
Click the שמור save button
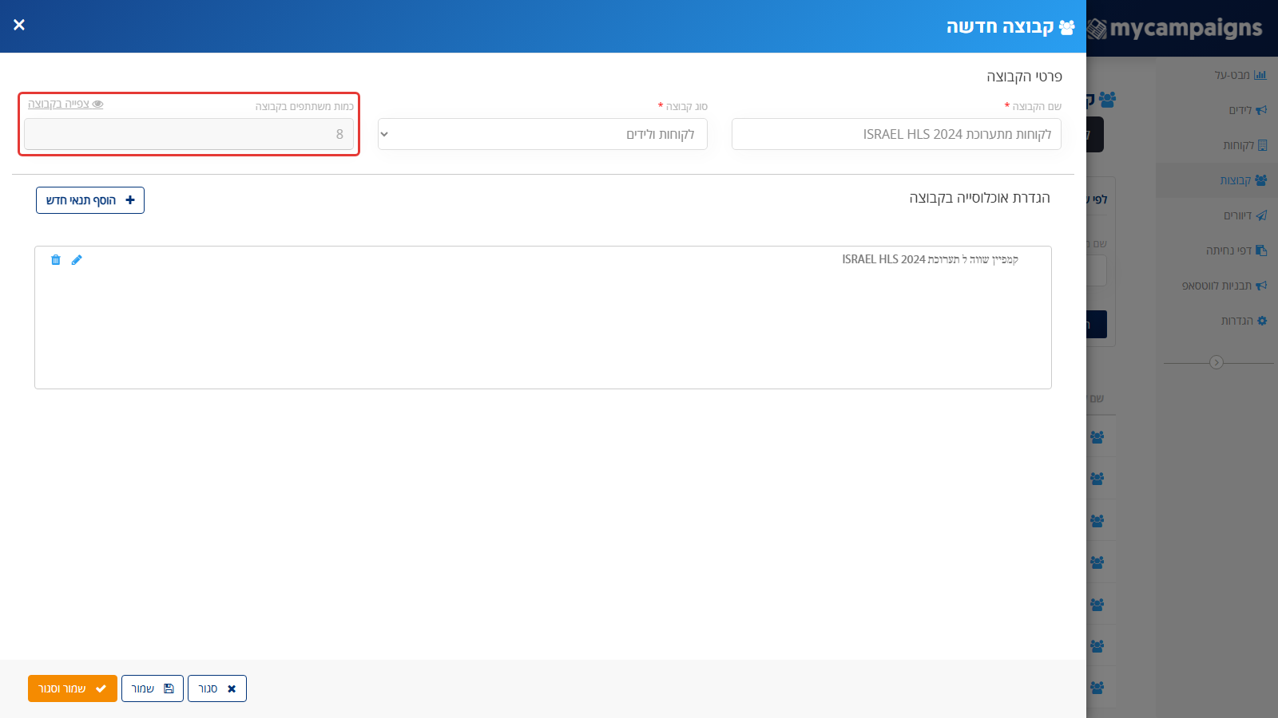[153, 688]
